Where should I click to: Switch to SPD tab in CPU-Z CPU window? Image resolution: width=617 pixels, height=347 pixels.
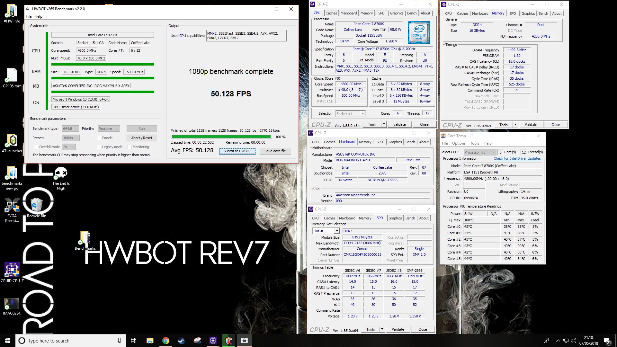tap(381, 13)
